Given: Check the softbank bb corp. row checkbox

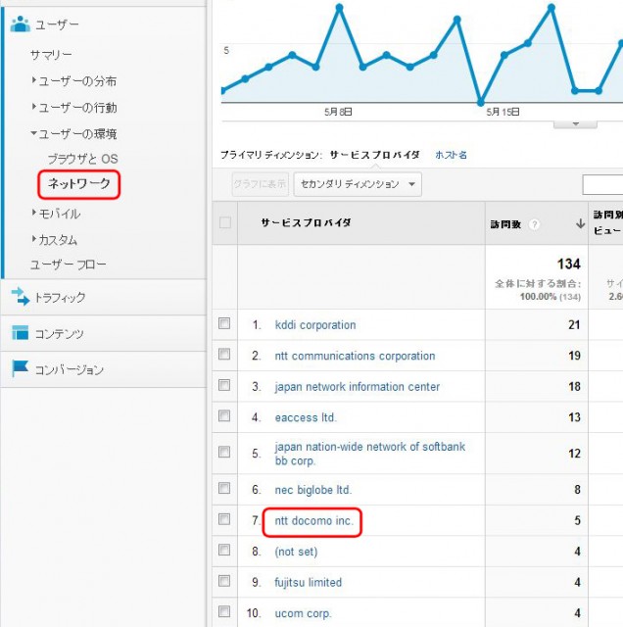Looking at the screenshot, I should point(224,453).
